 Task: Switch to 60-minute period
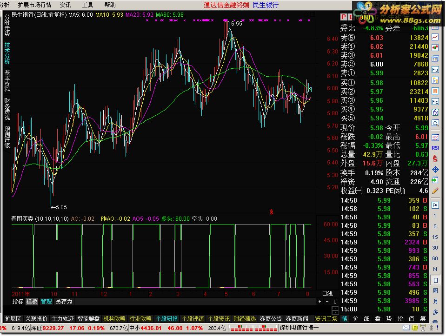[x=435, y=258]
